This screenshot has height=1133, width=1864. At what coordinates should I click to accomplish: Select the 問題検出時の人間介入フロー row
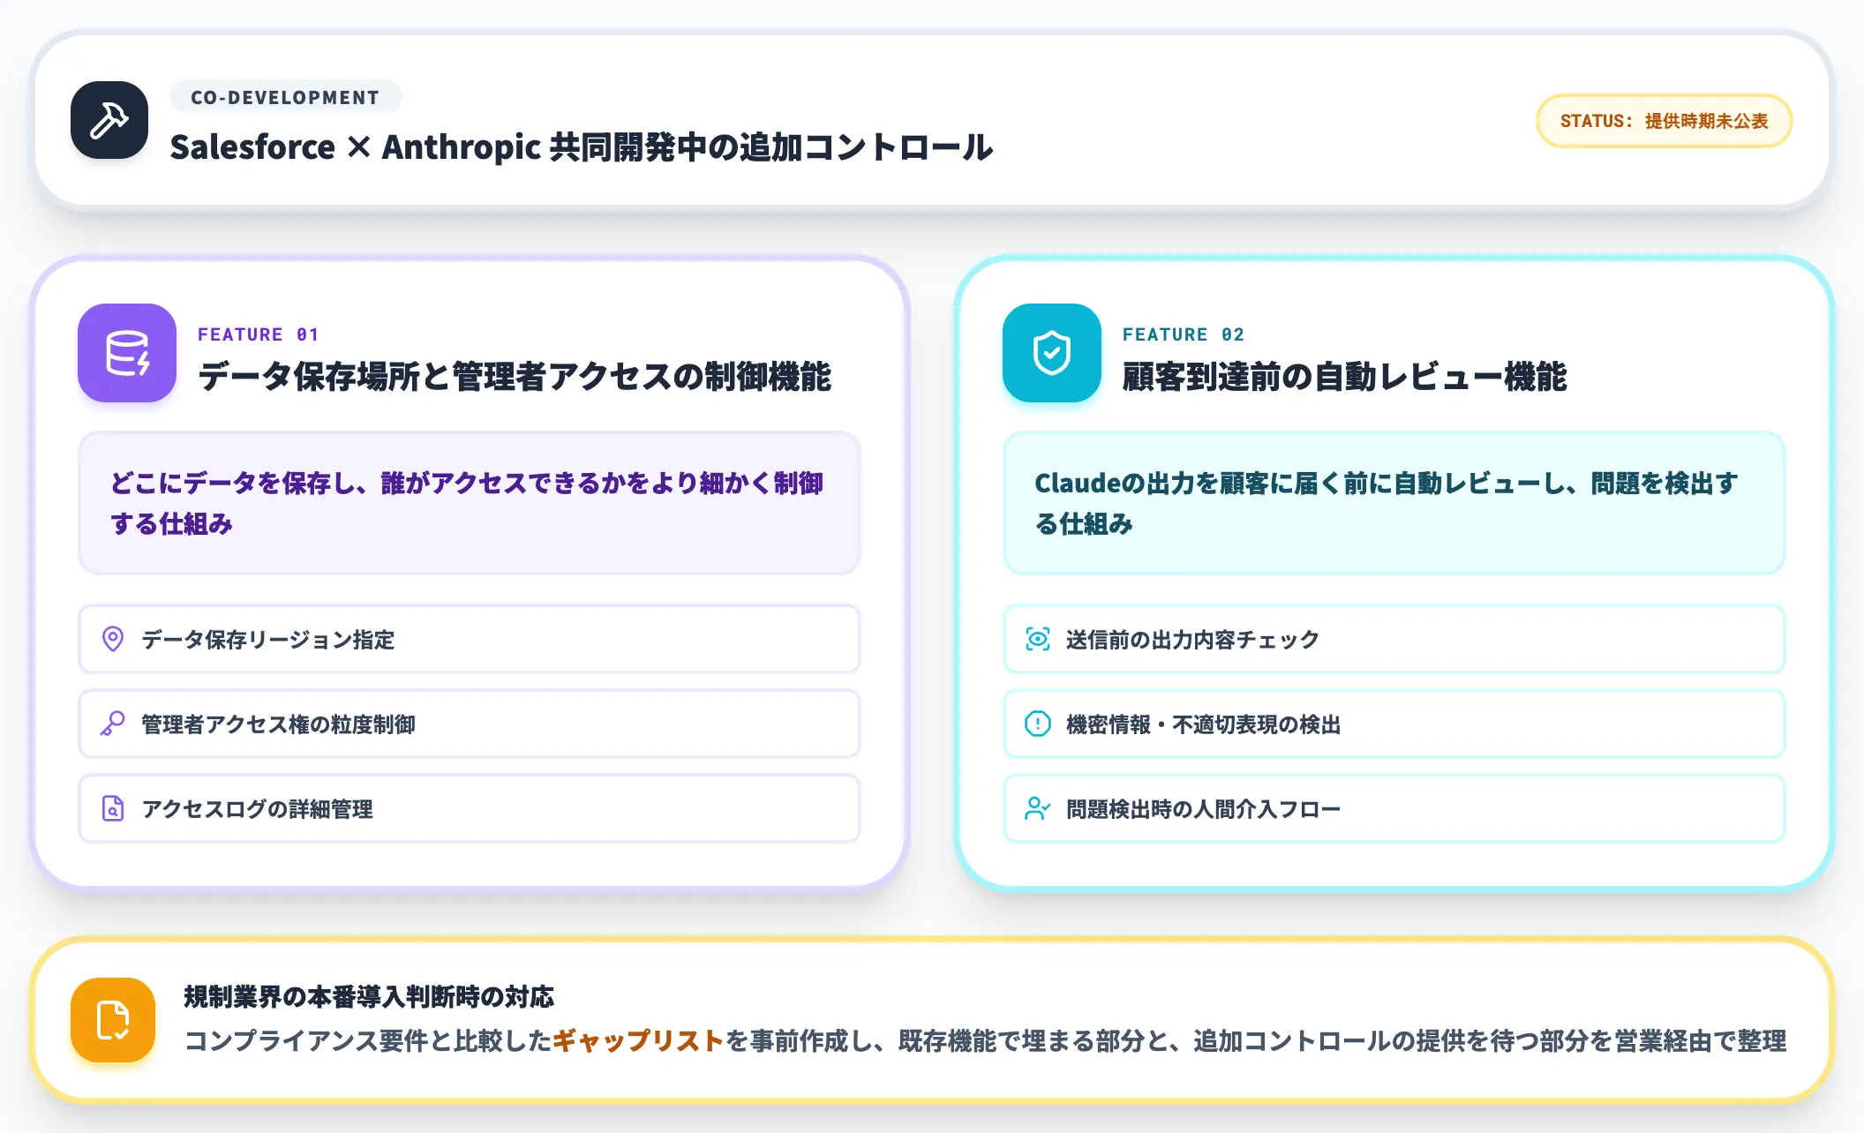click(1394, 808)
